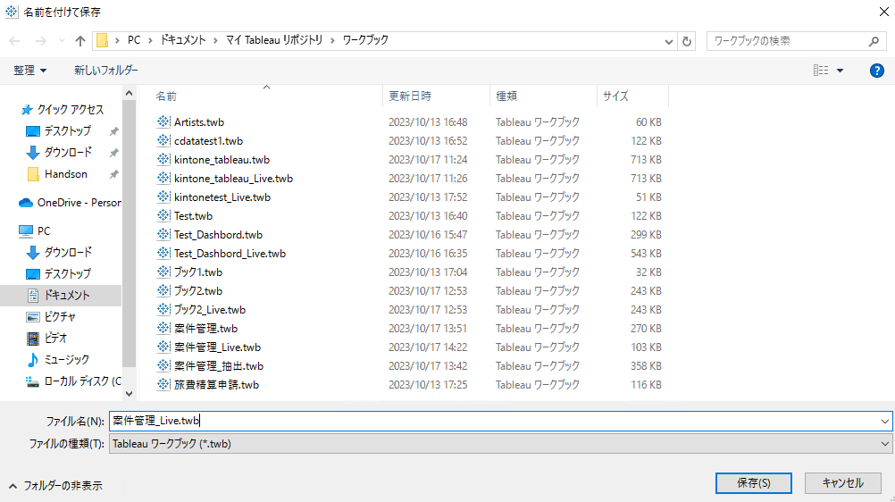Screen dimensions: 895x502
Task: Expand the ファイル名 dropdown arrow
Action: pyautogui.click(x=884, y=422)
